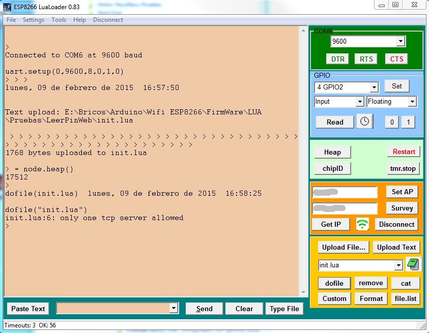Click the command text input field

click(x=112, y=308)
